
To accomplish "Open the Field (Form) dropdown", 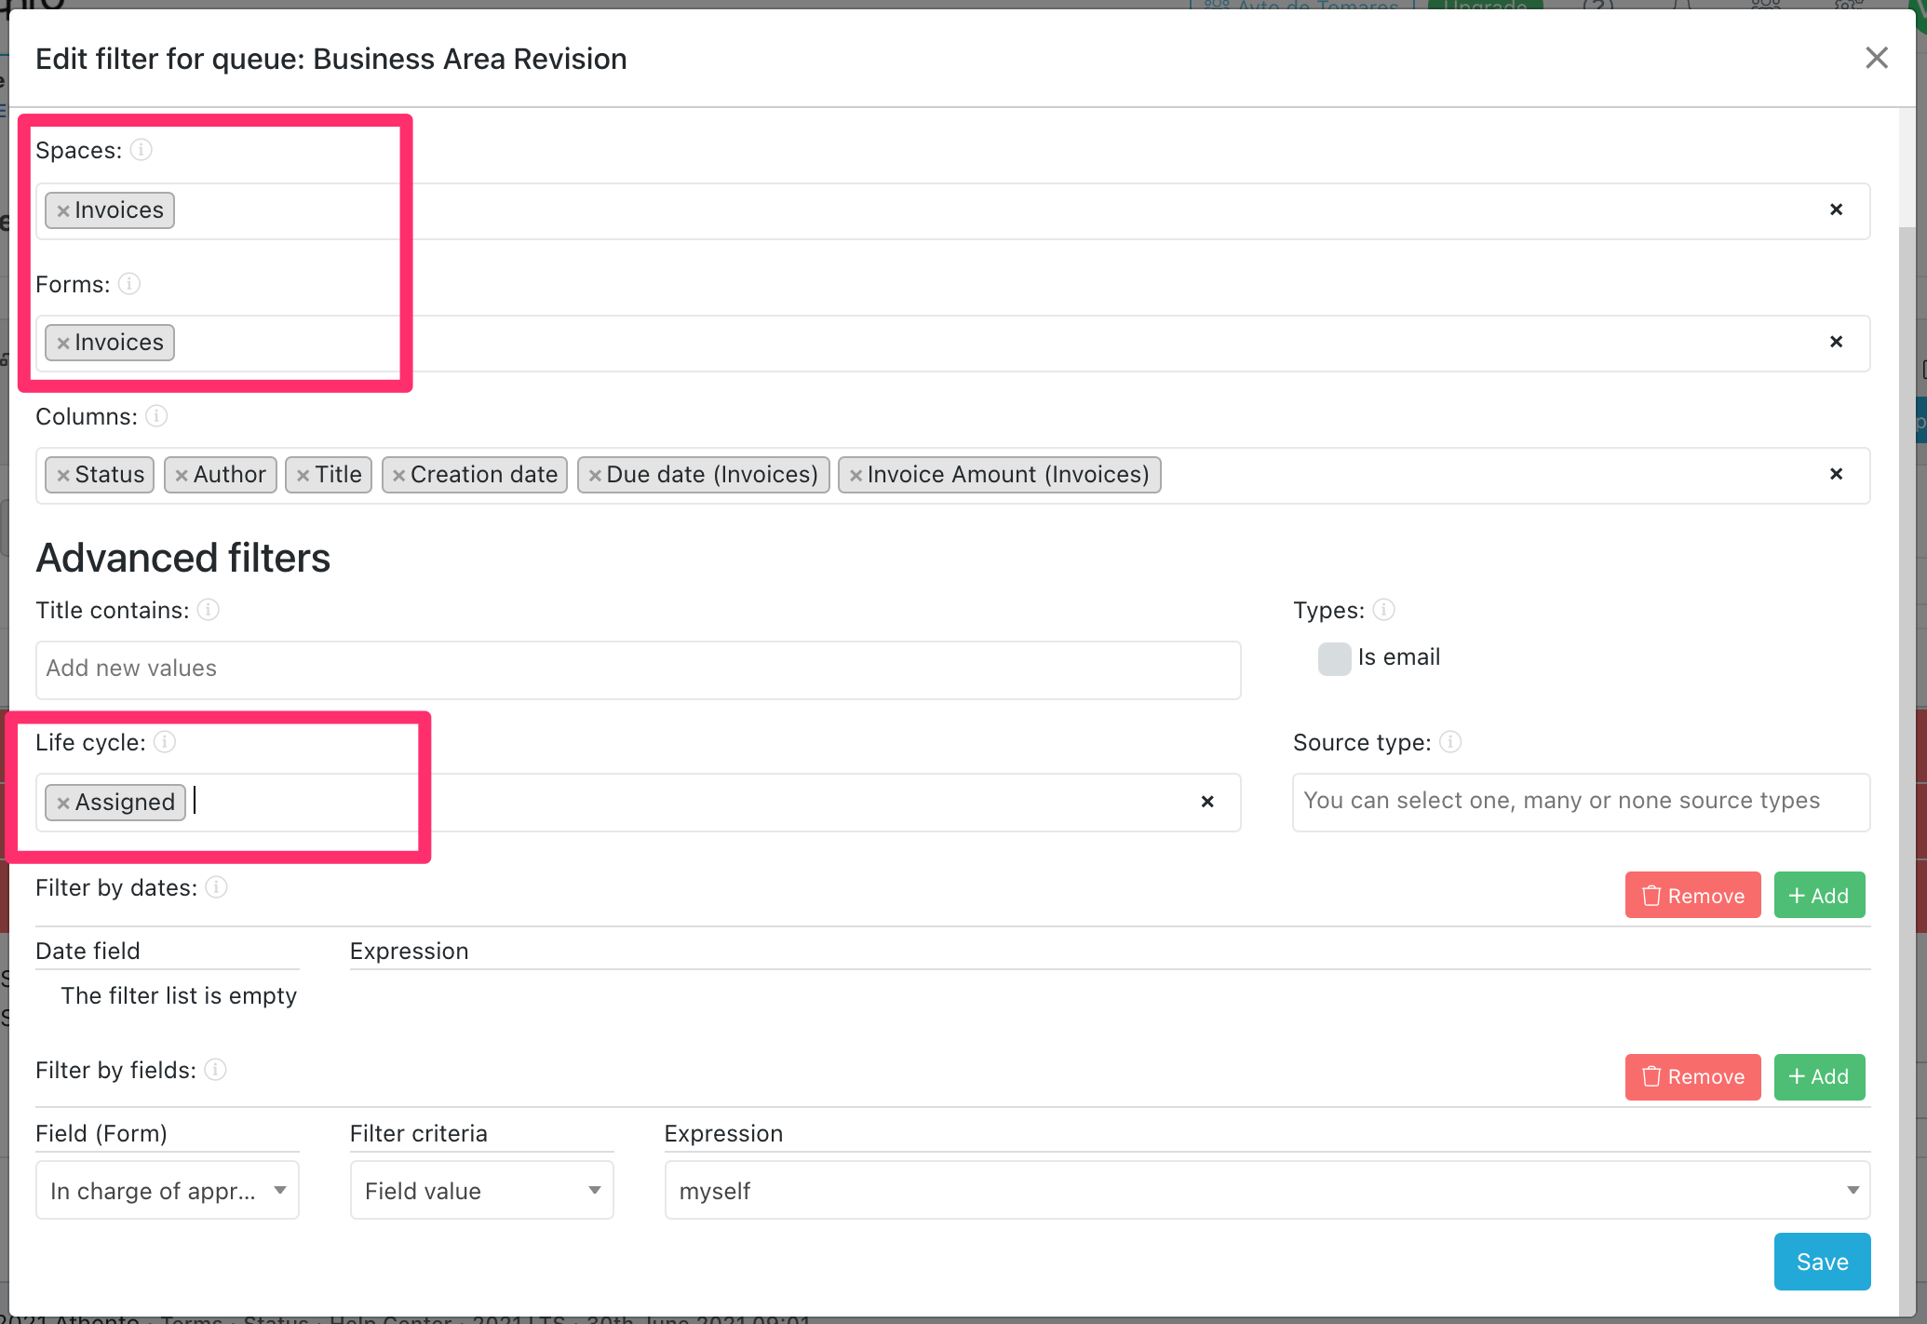I will tap(167, 1190).
